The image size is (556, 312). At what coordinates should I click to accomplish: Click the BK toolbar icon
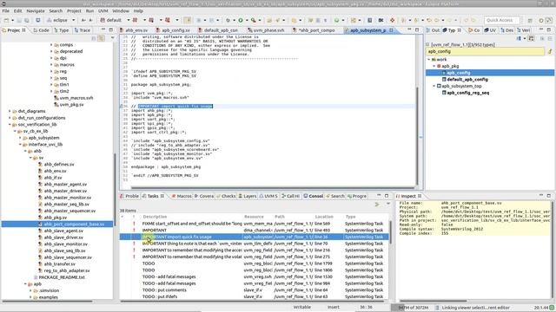pyautogui.click(x=381, y=20)
